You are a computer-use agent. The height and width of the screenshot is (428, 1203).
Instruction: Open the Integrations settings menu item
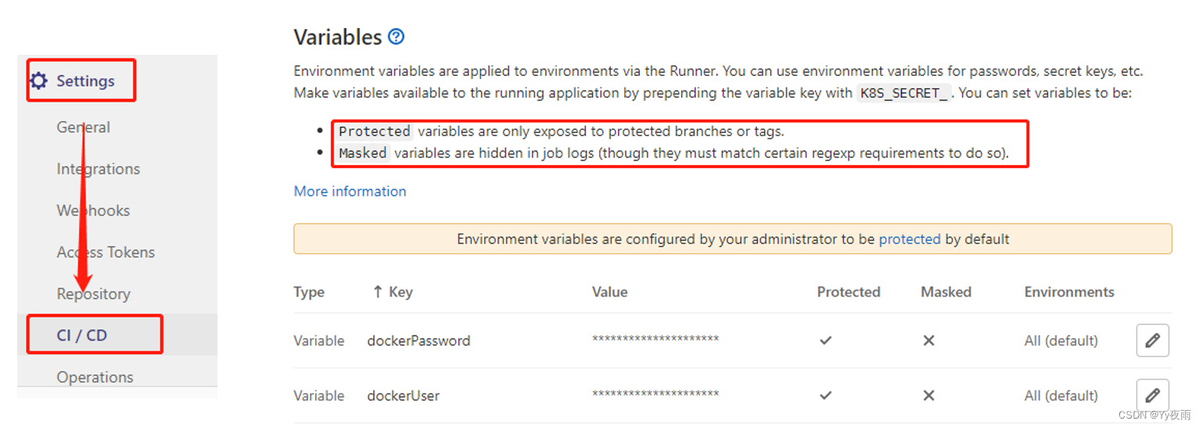tap(98, 168)
